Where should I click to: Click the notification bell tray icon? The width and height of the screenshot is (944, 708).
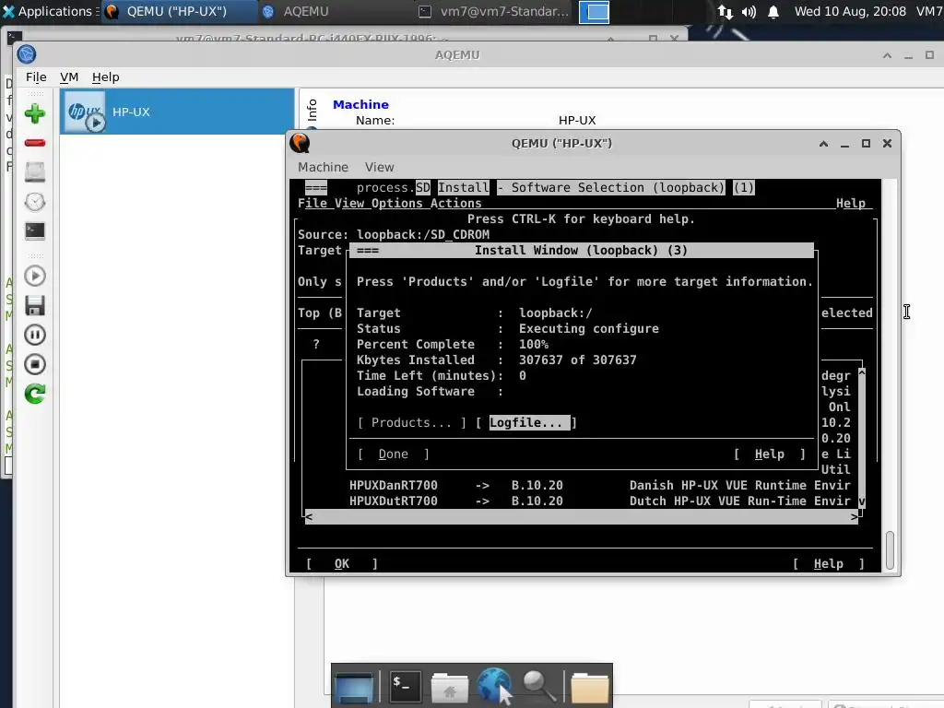point(773,11)
